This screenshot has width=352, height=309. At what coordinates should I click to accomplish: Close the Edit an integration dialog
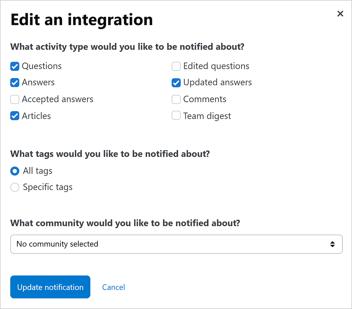[340, 14]
